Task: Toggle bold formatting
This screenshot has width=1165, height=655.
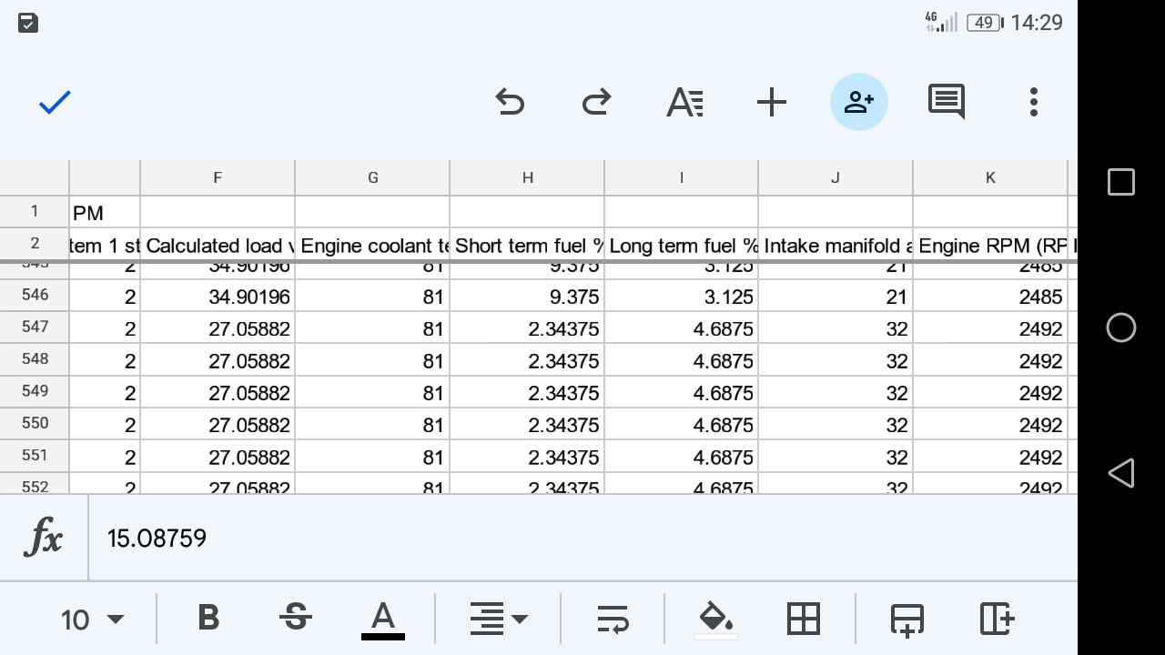Action: pyautogui.click(x=208, y=619)
